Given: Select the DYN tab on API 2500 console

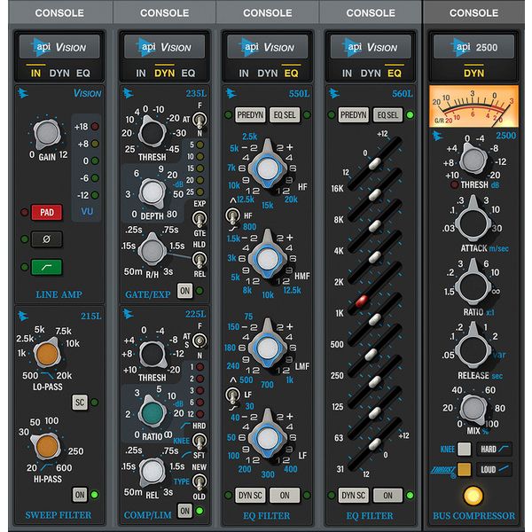Looking at the screenshot, I should 474,73.
